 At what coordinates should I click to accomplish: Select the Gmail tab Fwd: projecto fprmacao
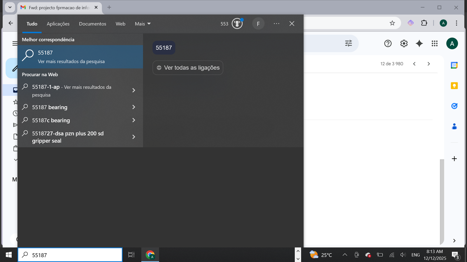click(60, 8)
